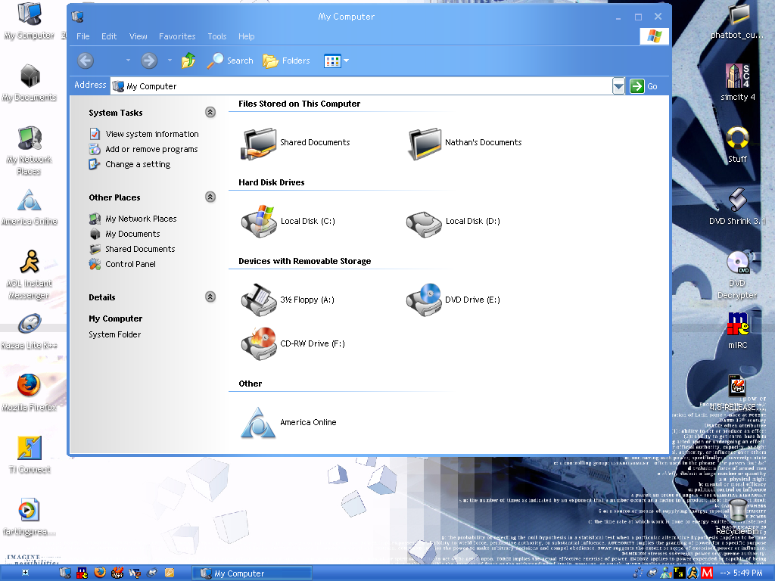Open the Favorites menu
The width and height of the screenshot is (775, 581).
point(177,36)
